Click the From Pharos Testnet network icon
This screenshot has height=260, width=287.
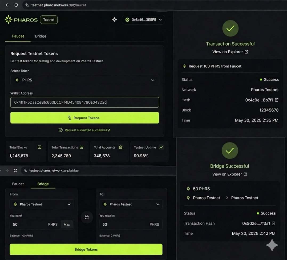pyautogui.click(x=15, y=204)
